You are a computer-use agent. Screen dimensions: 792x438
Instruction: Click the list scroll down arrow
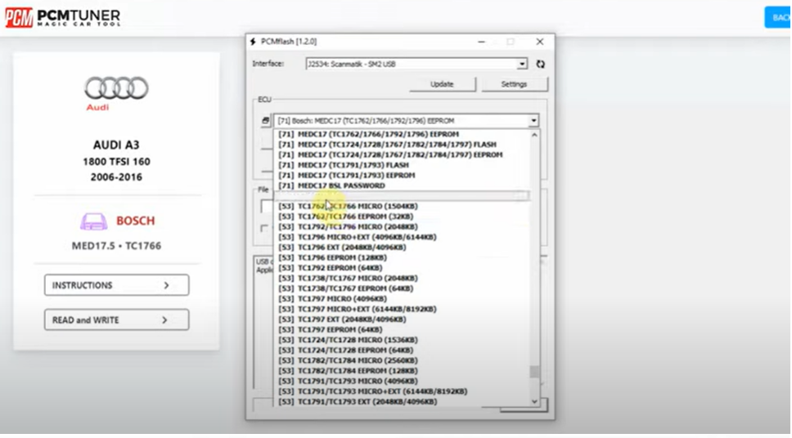point(534,402)
